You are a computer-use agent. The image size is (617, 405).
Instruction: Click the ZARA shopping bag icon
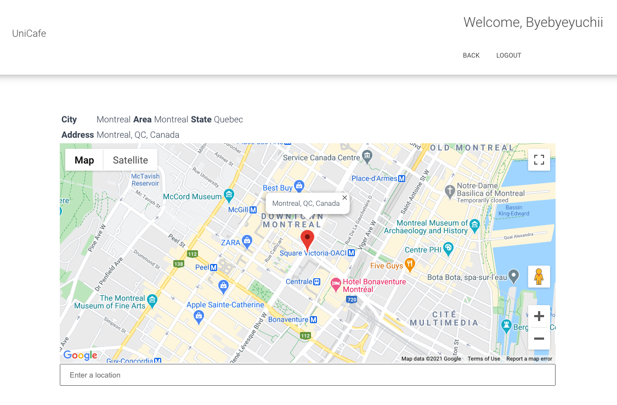tap(247, 241)
